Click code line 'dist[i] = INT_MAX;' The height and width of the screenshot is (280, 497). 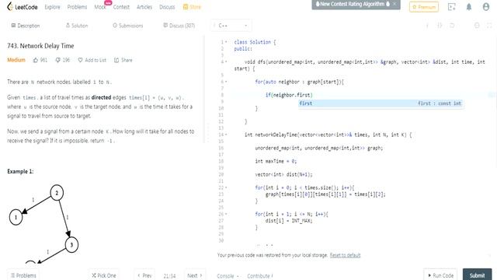click(x=289, y=220)
